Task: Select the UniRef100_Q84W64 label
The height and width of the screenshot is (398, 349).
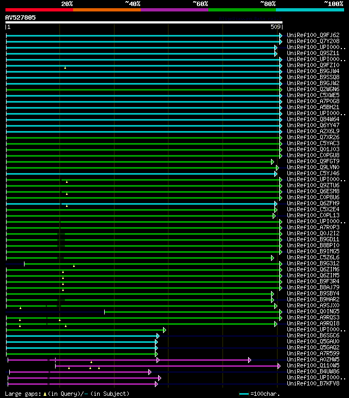Action: coord(313,119)
